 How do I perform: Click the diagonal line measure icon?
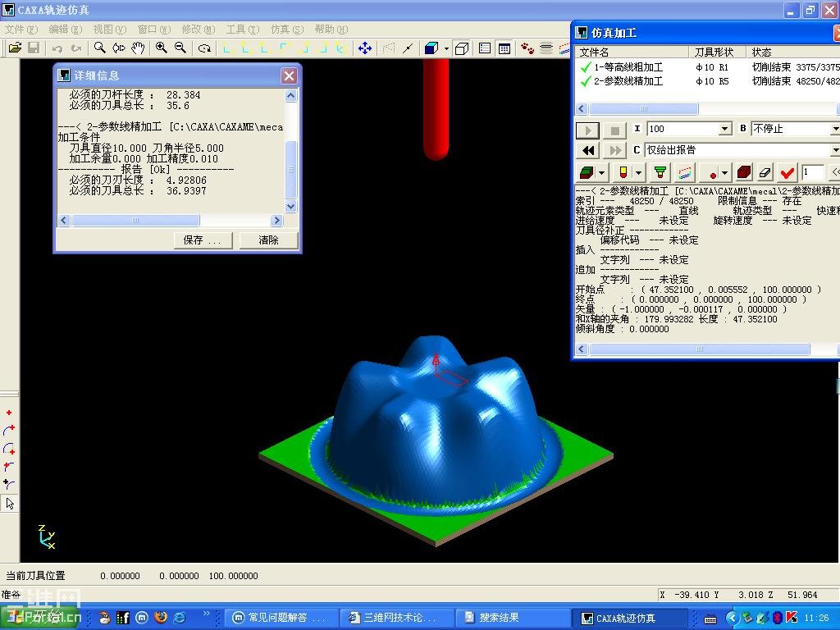pyautogui.click(x=408, y=48)
